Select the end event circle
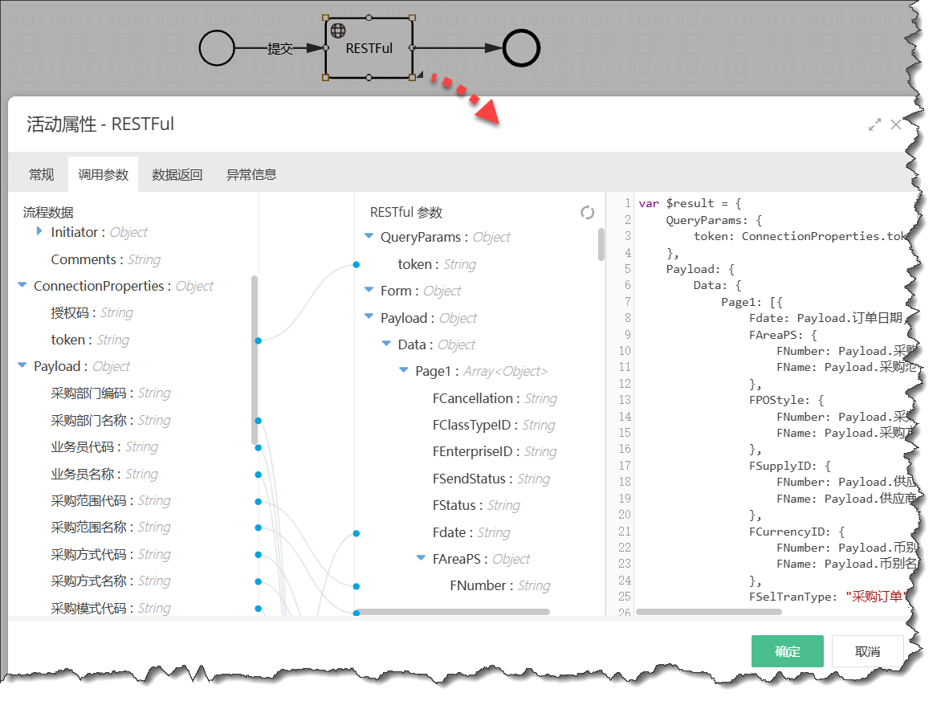Image resolution: width=941 pixels, height=701 pixels. point(521,48)
